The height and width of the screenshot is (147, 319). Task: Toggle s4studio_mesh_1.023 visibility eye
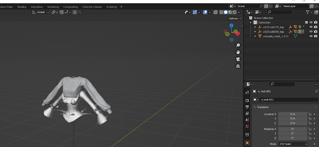pos(311,36)
